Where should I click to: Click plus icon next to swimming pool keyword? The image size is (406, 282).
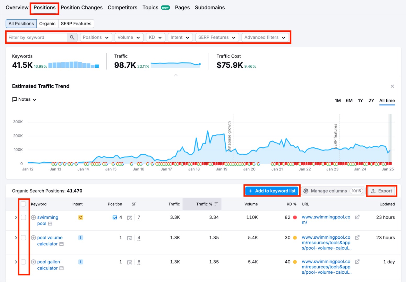coord(33,217)
